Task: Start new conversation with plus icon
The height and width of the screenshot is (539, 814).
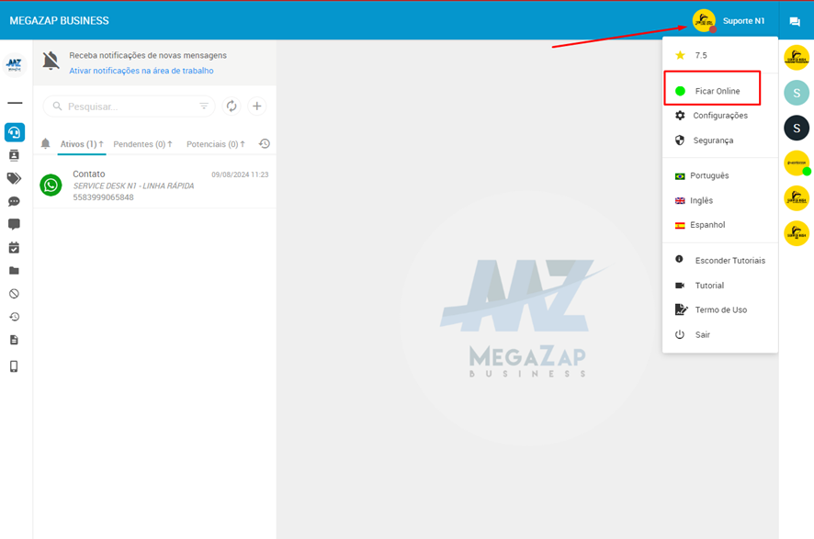Action: coord(257,107)
